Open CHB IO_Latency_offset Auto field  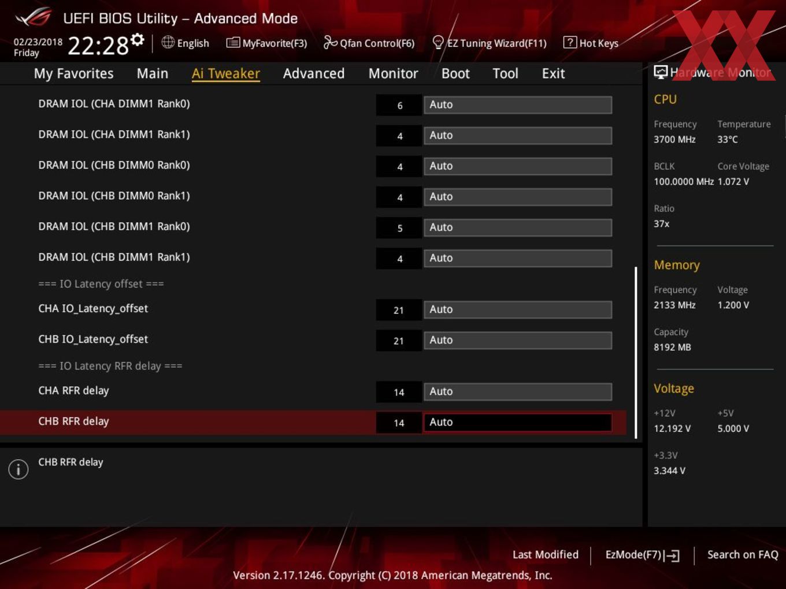[518, 340]
